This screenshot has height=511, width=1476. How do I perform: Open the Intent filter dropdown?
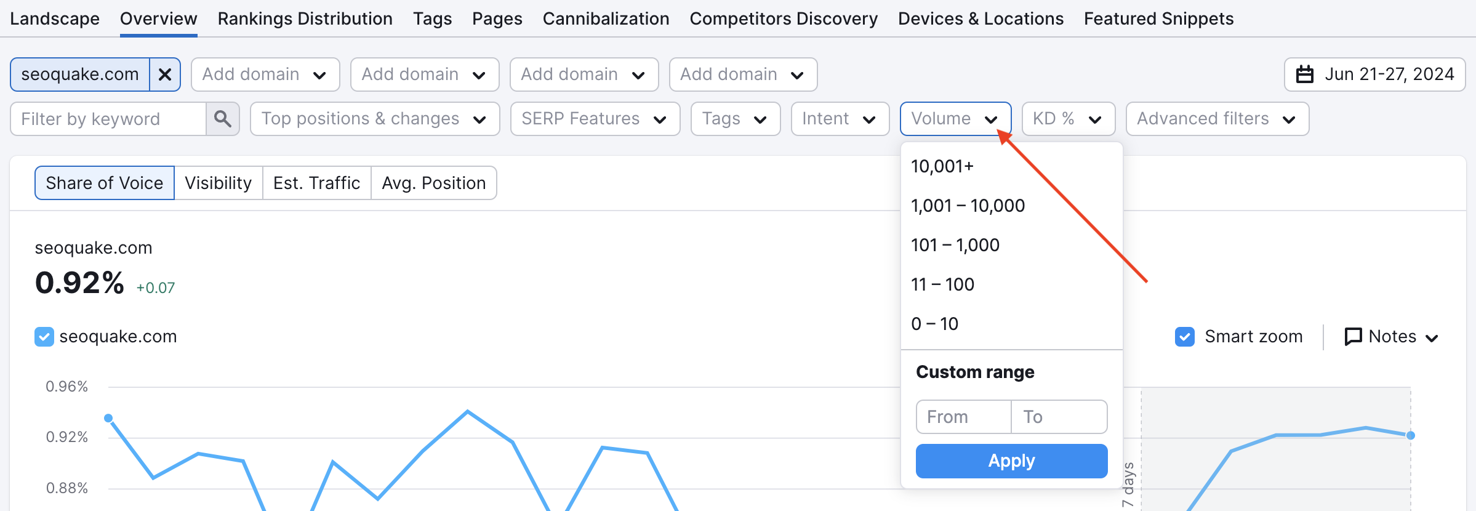[840, 119]
